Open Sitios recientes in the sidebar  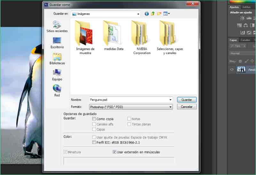coord(57,27)
